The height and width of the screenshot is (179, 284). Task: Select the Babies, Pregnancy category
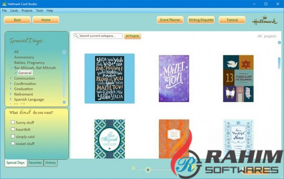29,63
